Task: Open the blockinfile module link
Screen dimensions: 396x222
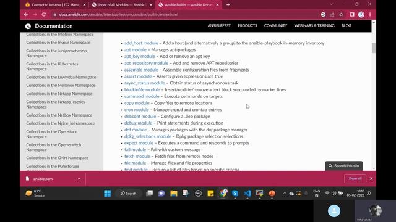Action: click(142, 90)
